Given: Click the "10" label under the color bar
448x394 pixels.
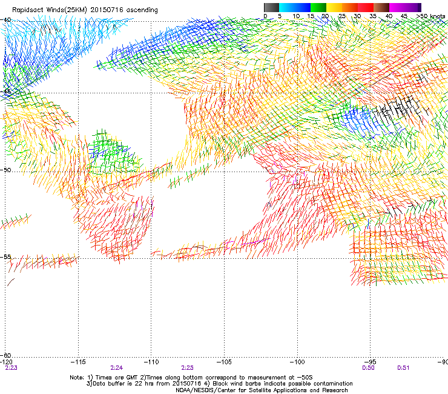Looking at the screenshot, I should pos(296,16).
